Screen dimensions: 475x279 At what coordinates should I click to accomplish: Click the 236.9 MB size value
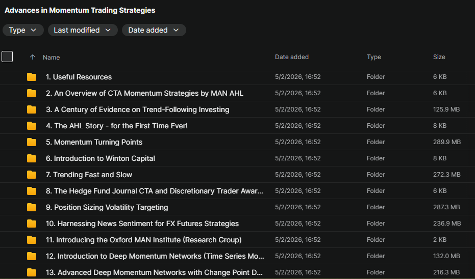(447, 224)
